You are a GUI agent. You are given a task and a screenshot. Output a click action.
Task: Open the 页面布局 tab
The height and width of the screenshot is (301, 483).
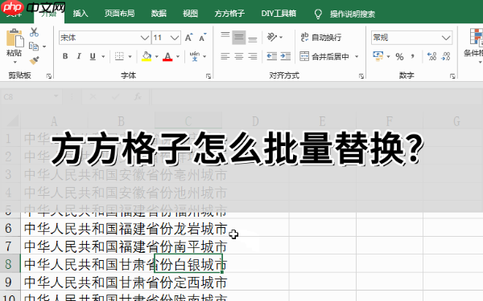coord(119,14)
